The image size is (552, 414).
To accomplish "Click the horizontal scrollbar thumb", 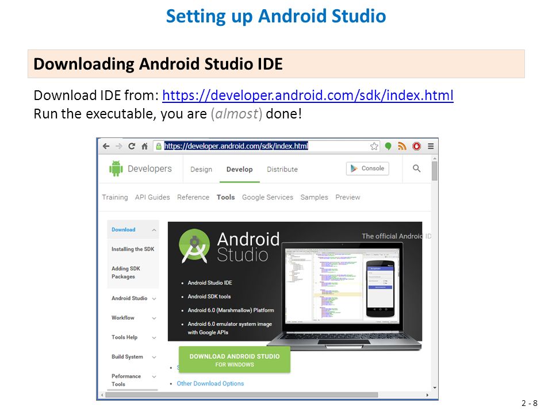I will pyautogui.click(x=241, y=394).
